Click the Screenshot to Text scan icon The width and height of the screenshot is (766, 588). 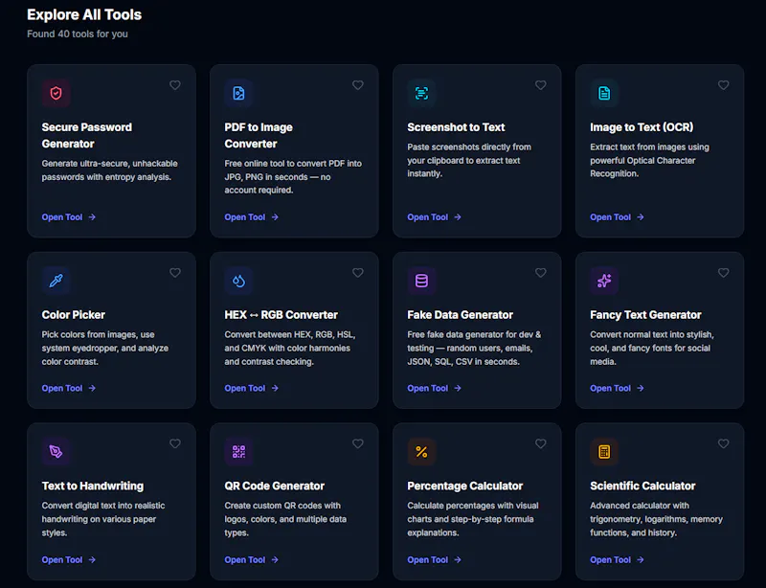click(x=421, y=93)
